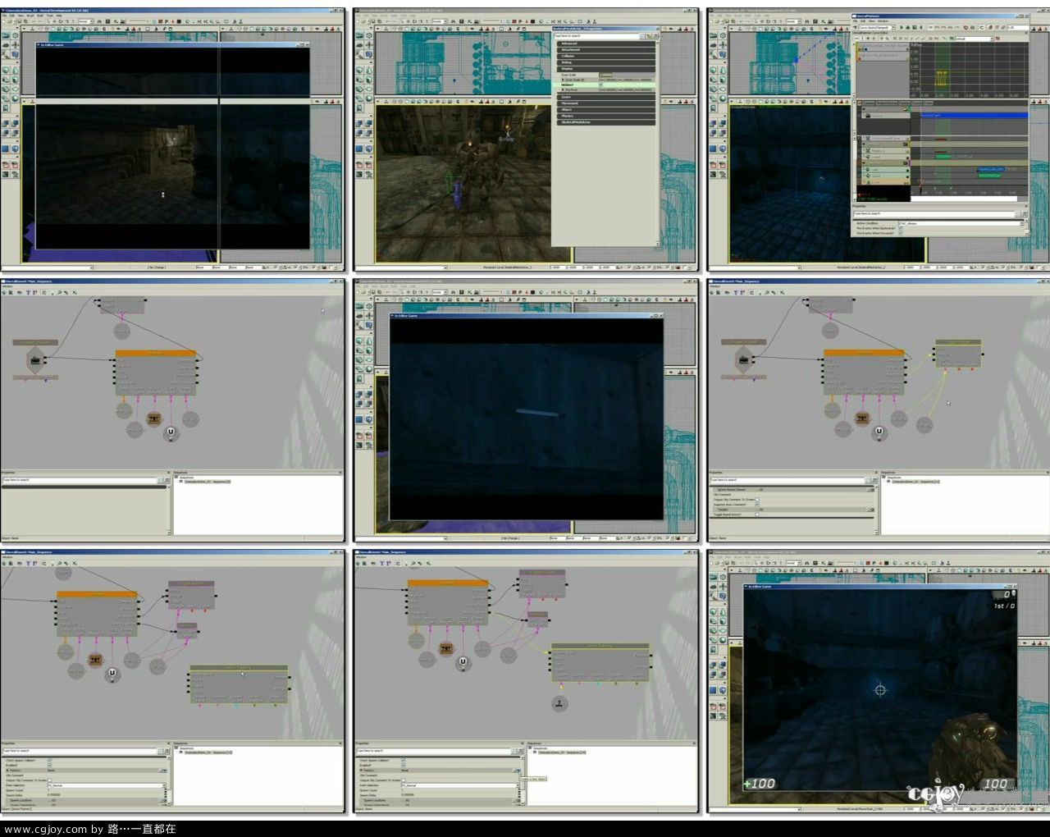Click magnifier search icon in Kismet window showing tooltip
This screenshot has width=1050, height=837.
tap(413, 563)
